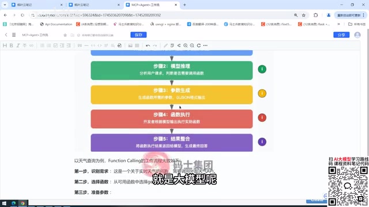This screenshot has height=207, width=369.
Task: Insert a hyperlink with the link icon
Action: point(31,45)
